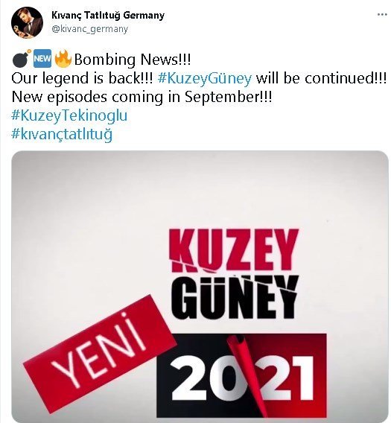This screenshot has height=423, width=391.
Task: Open the tweet's three-dot more options menu
Action: [382, 15]
